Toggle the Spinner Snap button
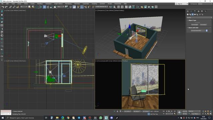213x120 pixels. click(89, 7)
